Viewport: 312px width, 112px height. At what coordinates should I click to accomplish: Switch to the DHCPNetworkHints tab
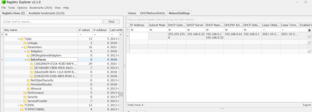(152, 13)
